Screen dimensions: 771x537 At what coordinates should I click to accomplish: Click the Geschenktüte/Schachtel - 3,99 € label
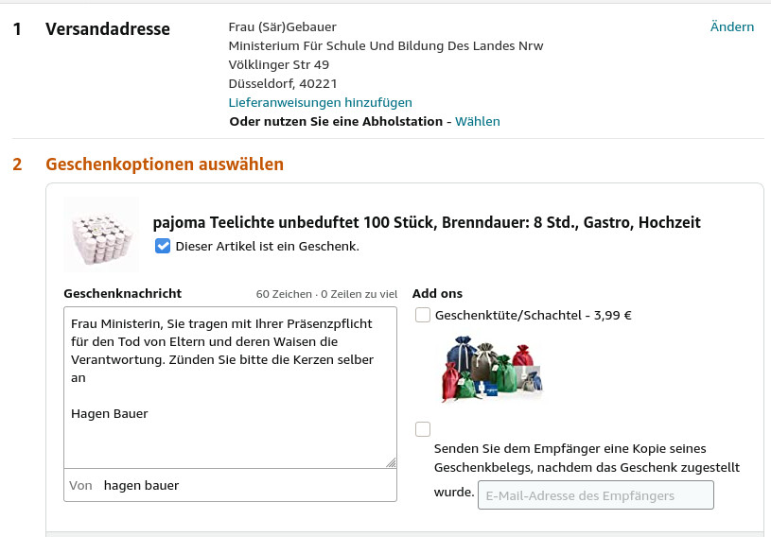click(533, 316)
